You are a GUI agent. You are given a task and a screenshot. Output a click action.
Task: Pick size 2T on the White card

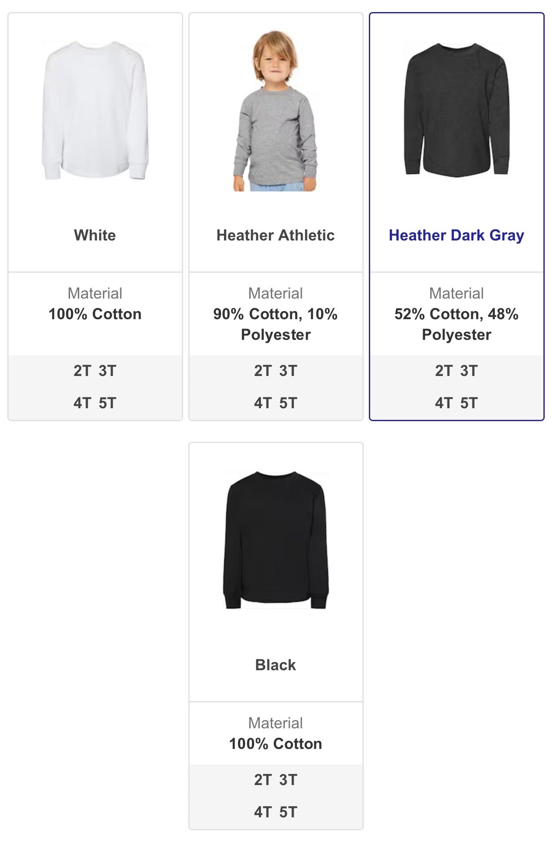82,371
